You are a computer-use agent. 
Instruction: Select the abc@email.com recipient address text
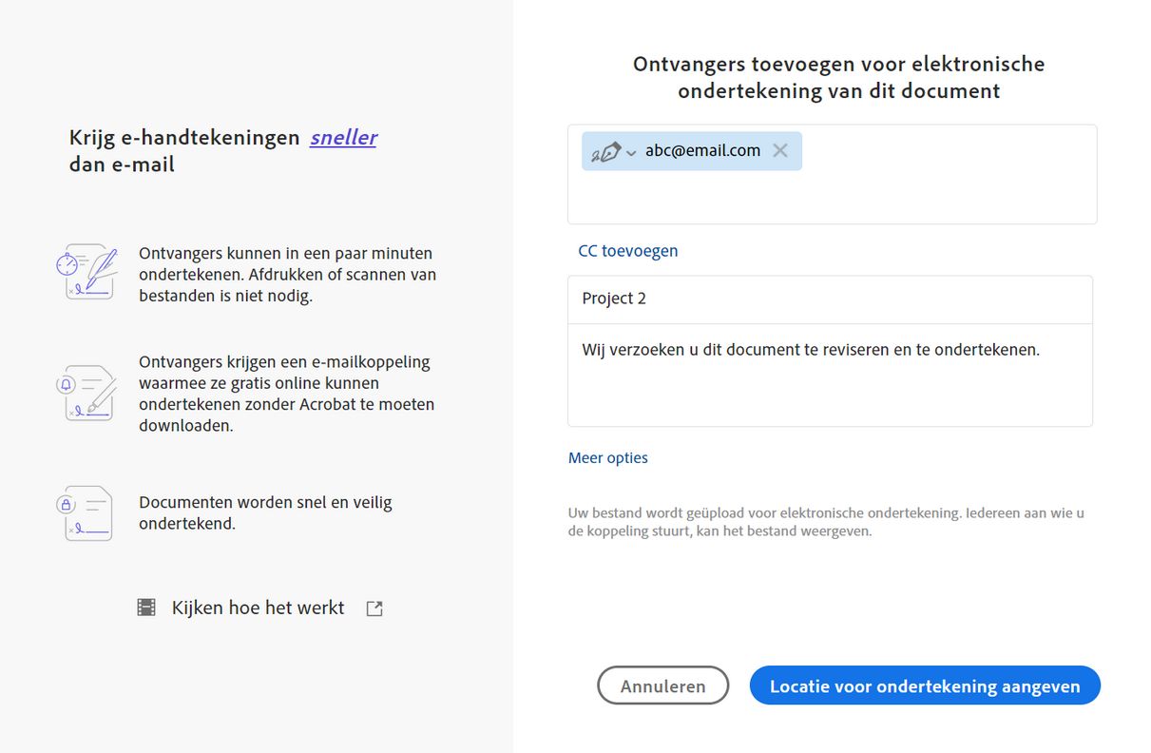(702, 150)
